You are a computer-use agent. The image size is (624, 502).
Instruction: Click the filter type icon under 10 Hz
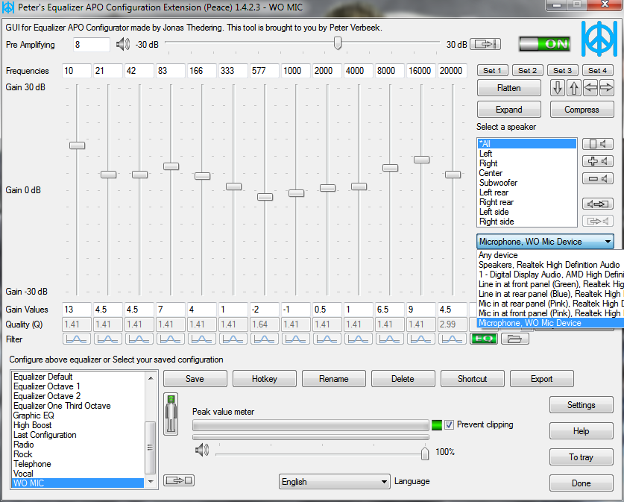coord(77,339)
